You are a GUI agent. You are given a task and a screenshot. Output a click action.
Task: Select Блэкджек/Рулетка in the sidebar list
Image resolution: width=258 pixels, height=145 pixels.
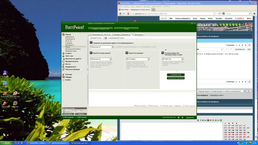[73, 49]
